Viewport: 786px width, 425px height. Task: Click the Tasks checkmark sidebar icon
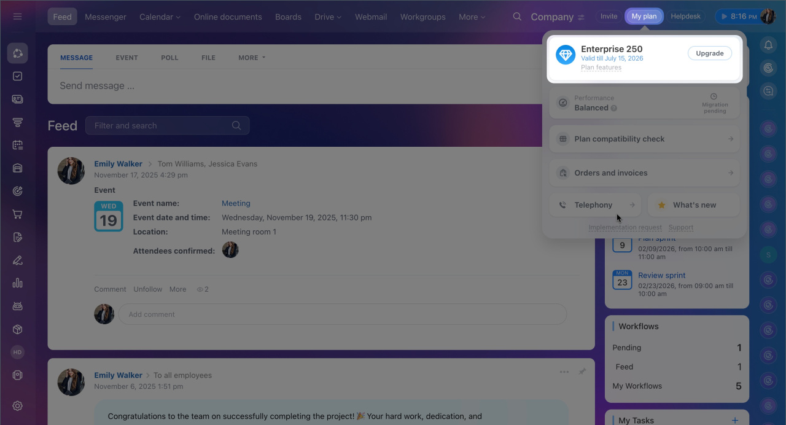[17, 76]
